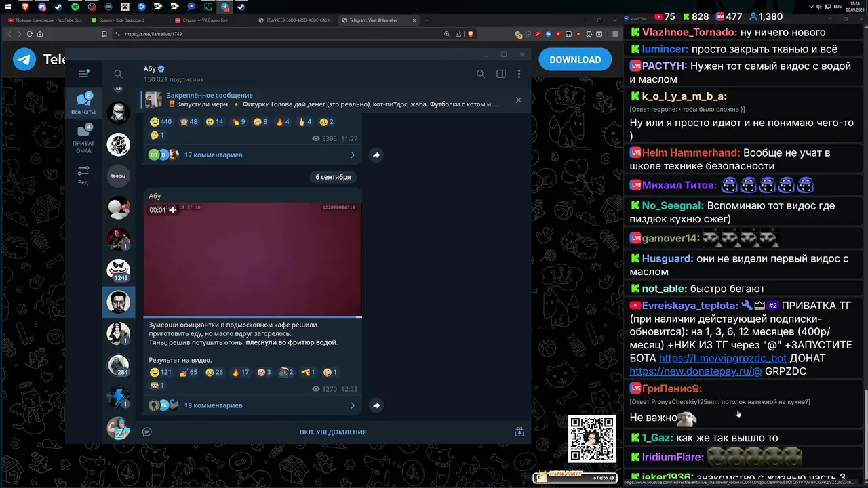Image resolution: width=868 pixels, height=488 pixels.
Task: Open the chat with 1249 unread
Action: tap(119, 270)
